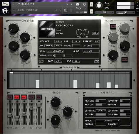Click the RND sample offset button
This screenshot has width=139, height=134.
point(97,41)
